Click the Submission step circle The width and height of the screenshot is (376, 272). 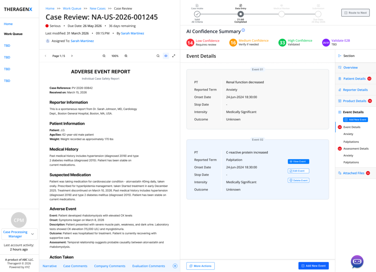[x=318, y=14]
